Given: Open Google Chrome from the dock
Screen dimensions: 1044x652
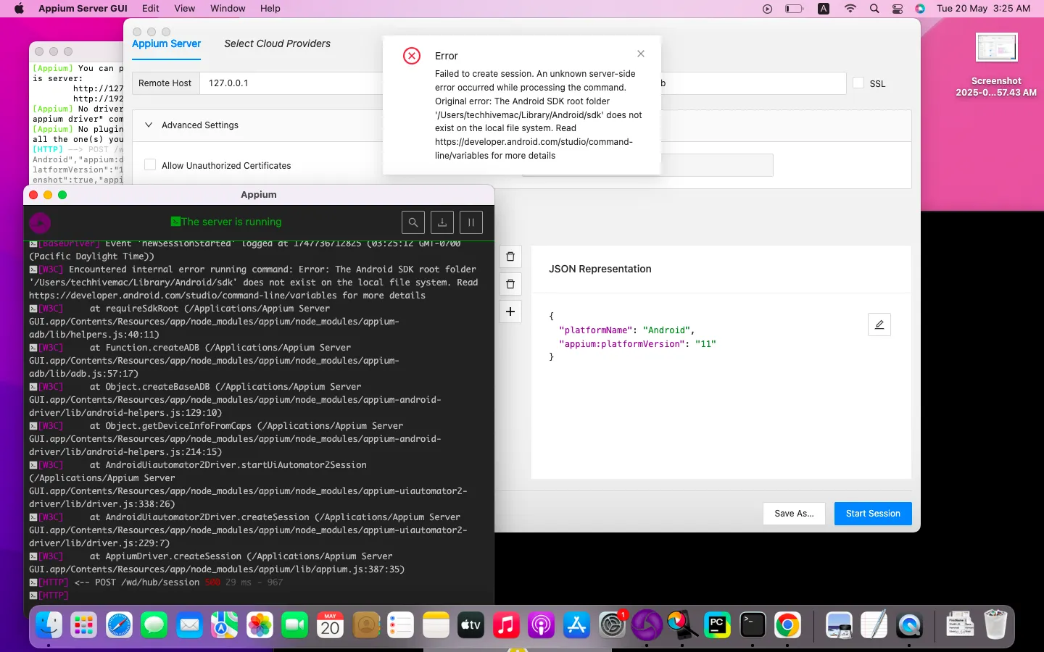Looking at the screenshot, I should coord(787,624).
